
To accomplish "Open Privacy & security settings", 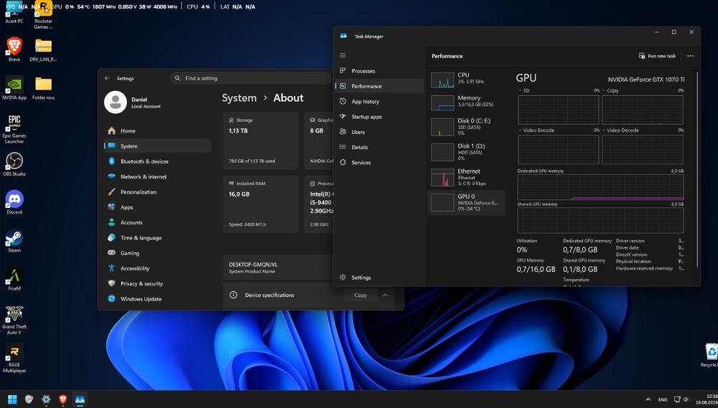I will 157,283.
